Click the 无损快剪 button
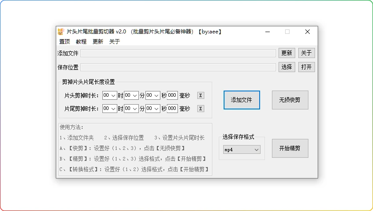The image size is (373, 211). pyautogui.click(x=290, y=100)
